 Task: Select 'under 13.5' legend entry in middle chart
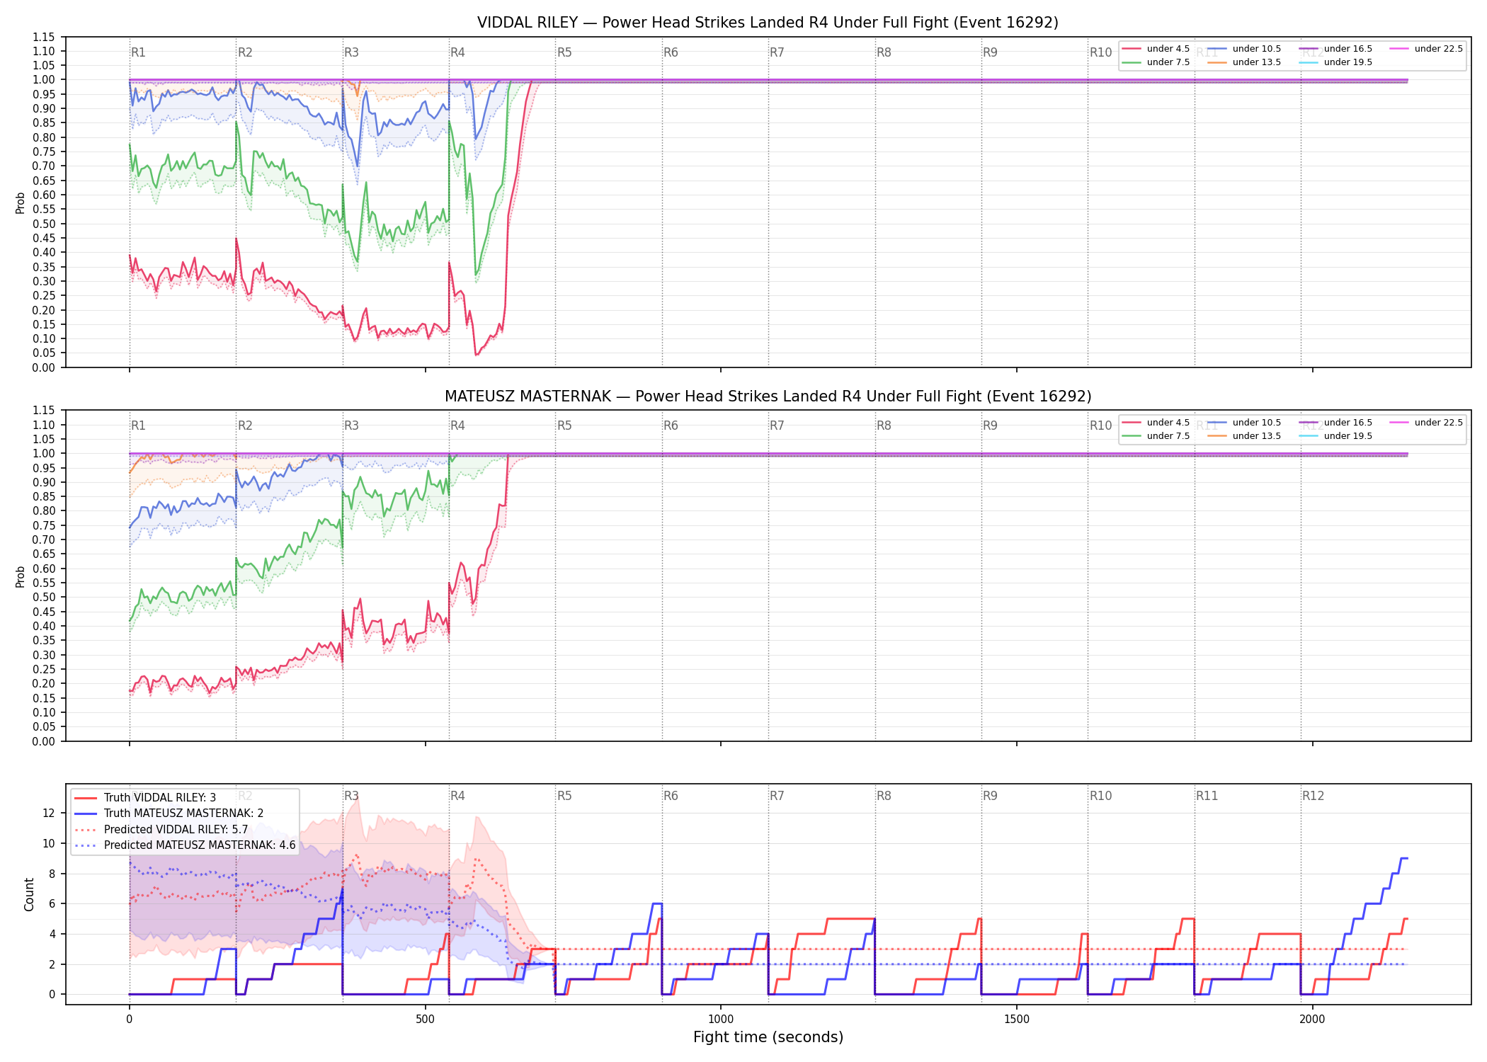[1244, 436]
